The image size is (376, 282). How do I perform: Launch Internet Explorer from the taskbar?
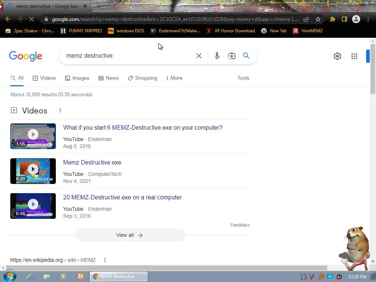pyautogui.click(x=29, y=276)
